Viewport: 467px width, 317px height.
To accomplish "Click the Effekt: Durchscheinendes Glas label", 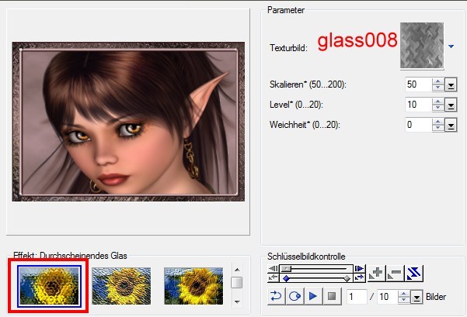I will click(70, 256).
